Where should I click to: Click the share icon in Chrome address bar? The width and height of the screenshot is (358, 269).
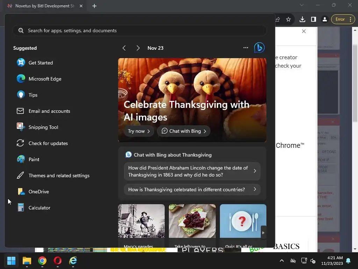[278, 19]
